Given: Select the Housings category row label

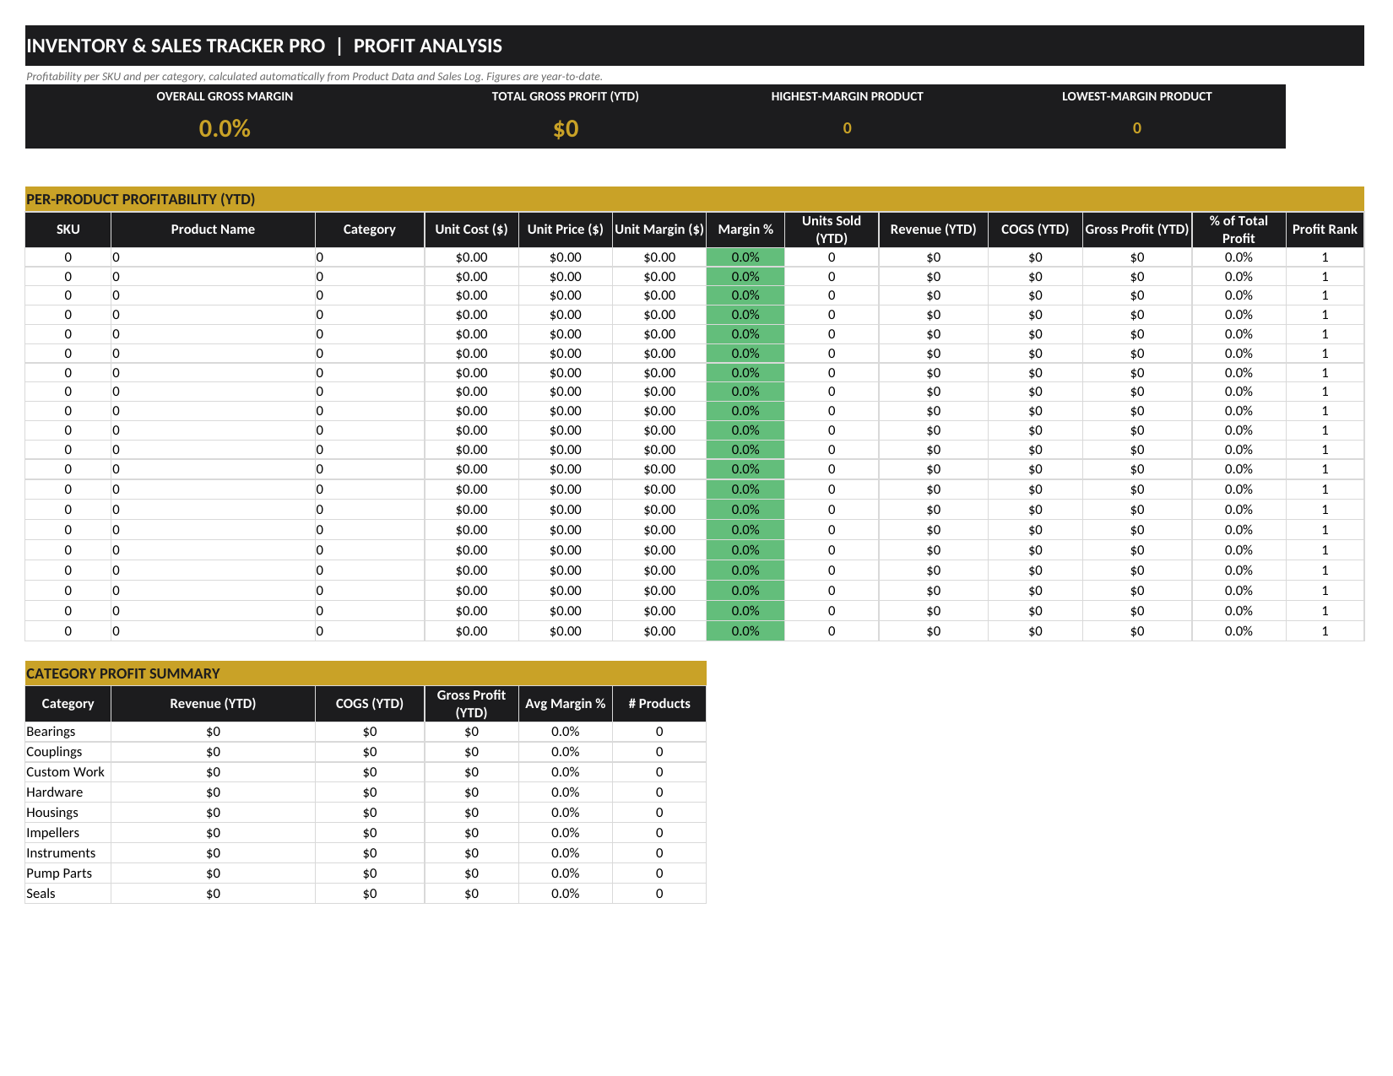Looking at the screenshot, I should click(52, 813).
